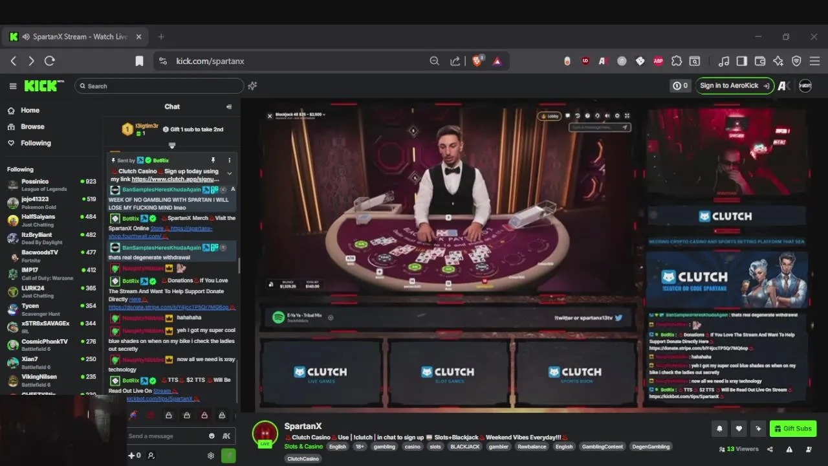The height and width of the screenshot is (466, 828).
Task: Collapse the Chat panel
Action: 228,107
